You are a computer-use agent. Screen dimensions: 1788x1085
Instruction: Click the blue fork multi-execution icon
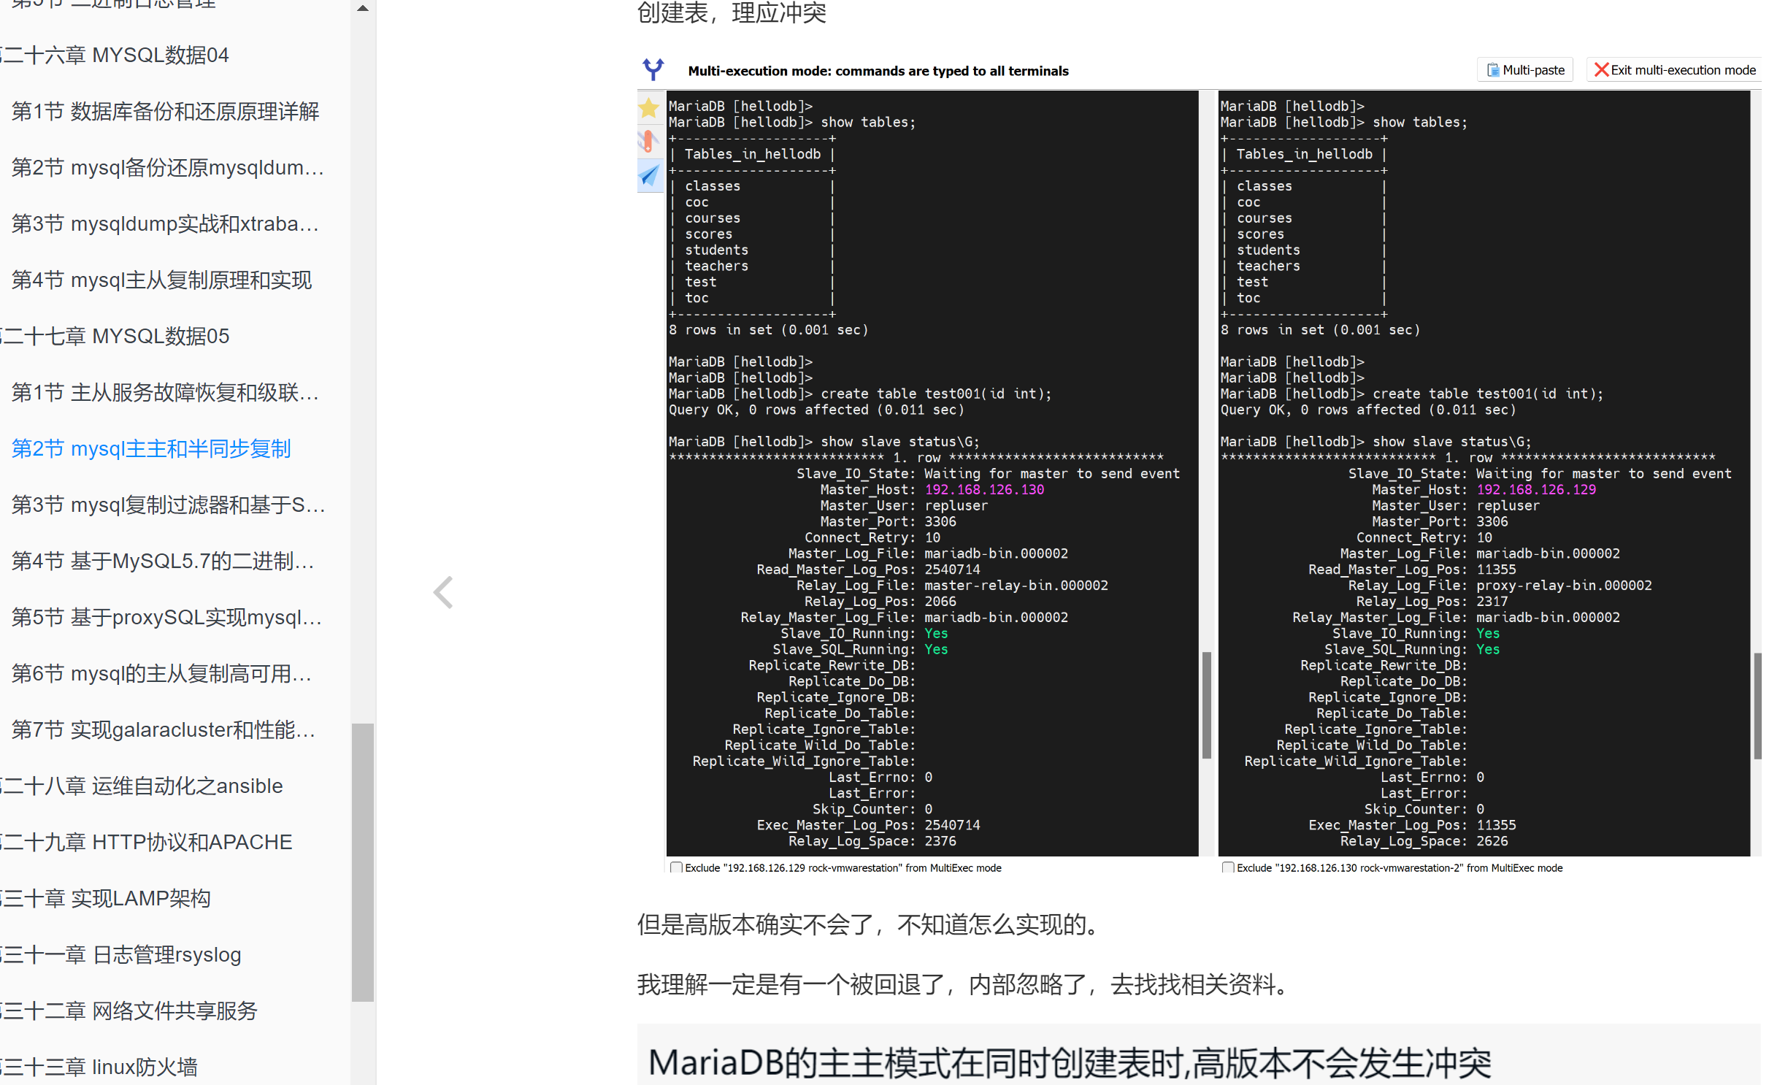(x=652, y=69)
